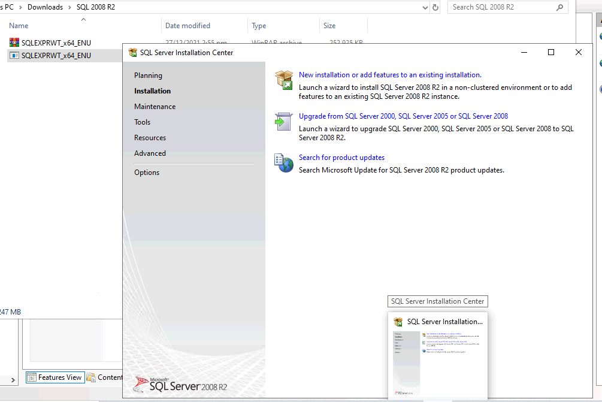Open the Resources section
The height and width of the screenshot is (402, 602).
[150, 137]
